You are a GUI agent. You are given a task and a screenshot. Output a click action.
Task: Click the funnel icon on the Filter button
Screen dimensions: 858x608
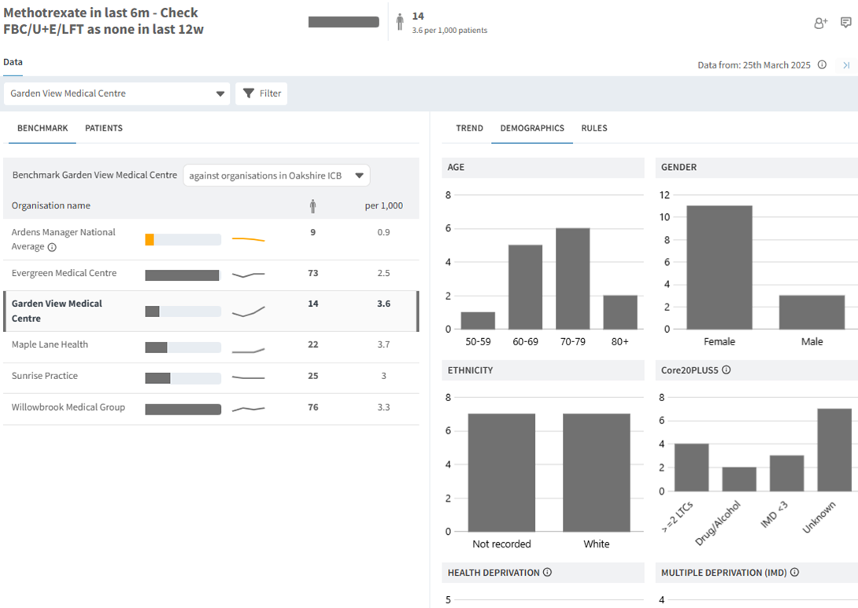coord(249,94)
